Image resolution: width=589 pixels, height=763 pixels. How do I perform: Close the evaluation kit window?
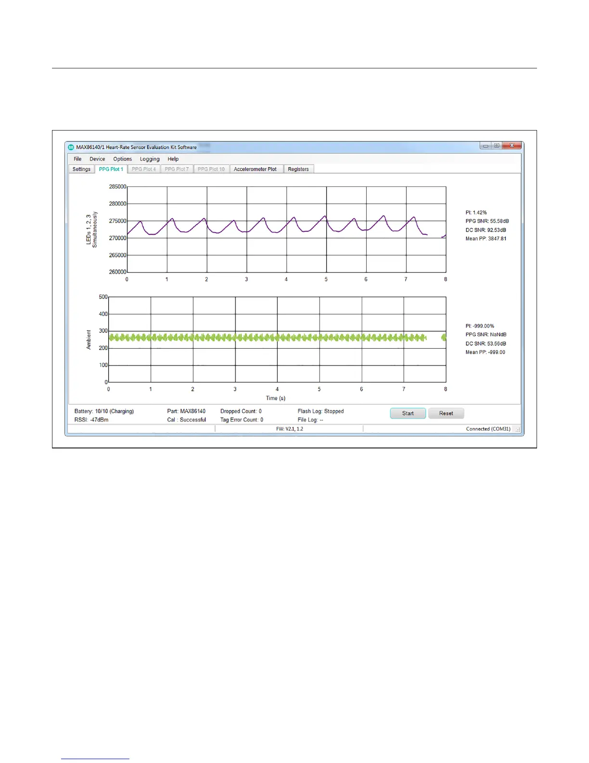click(512, 145)
